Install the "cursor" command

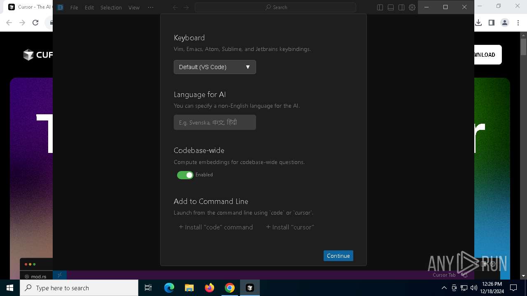290,227
